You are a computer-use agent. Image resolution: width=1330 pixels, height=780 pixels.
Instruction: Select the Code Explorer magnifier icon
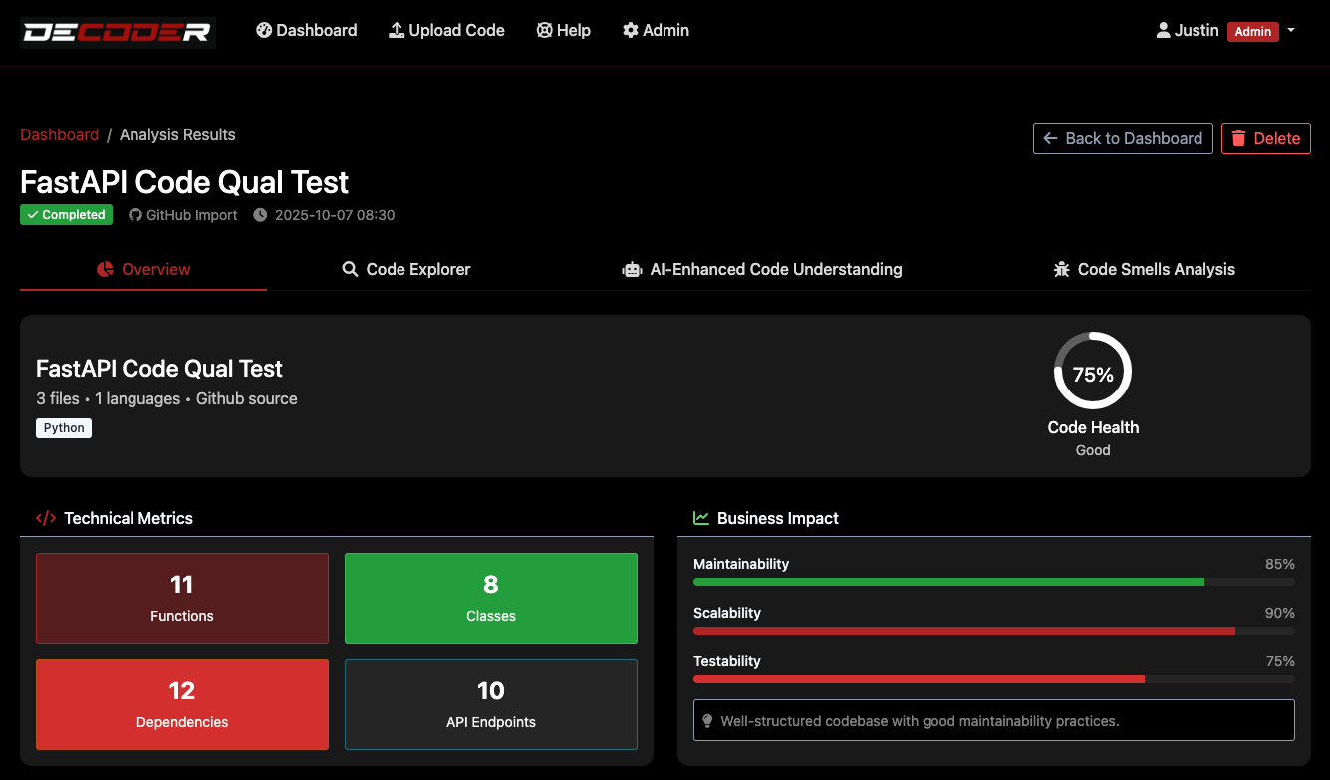(349, 269)
